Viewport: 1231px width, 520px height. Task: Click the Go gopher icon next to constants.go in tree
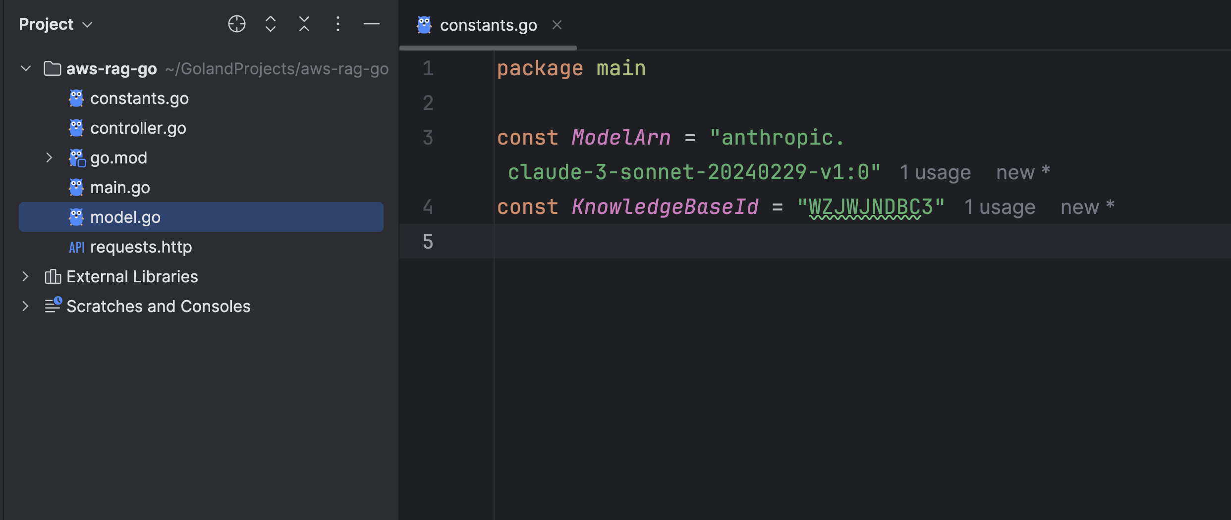(76, 99)
